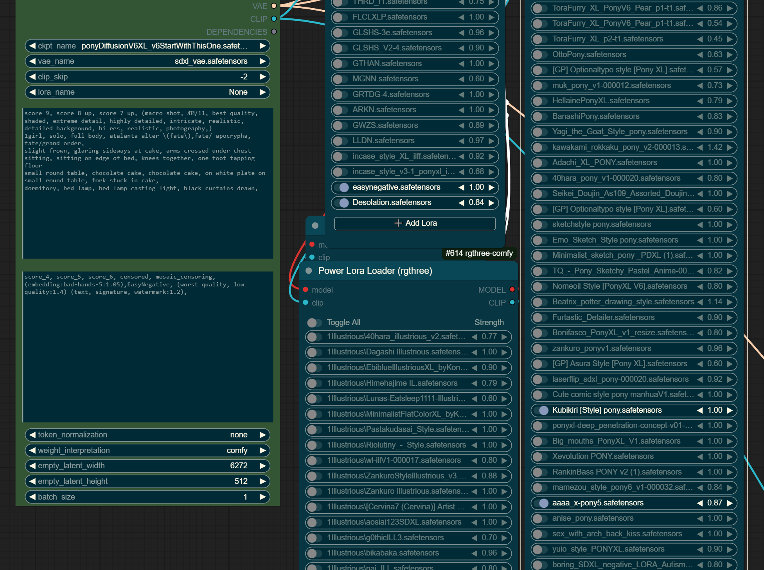Click the positive prompt text box
The image size is (764, 570).
click(148, 183)
